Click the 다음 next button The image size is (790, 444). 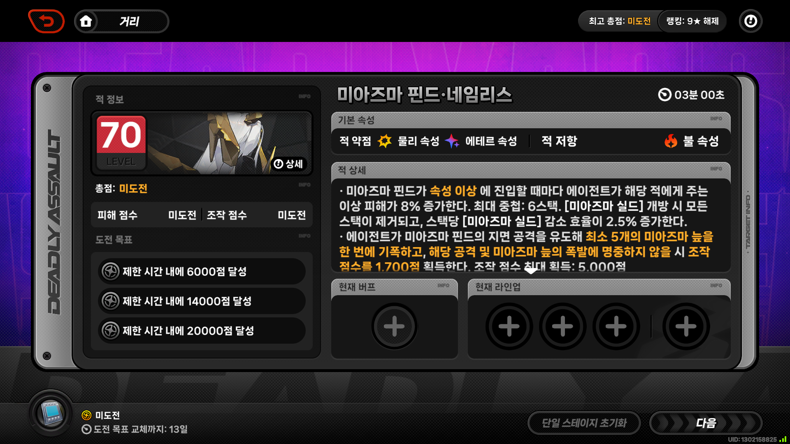(x=706, y=423)
